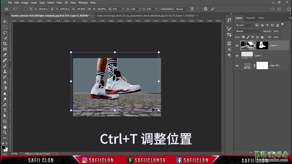Open the Edit menu

[x=16, y=3]
